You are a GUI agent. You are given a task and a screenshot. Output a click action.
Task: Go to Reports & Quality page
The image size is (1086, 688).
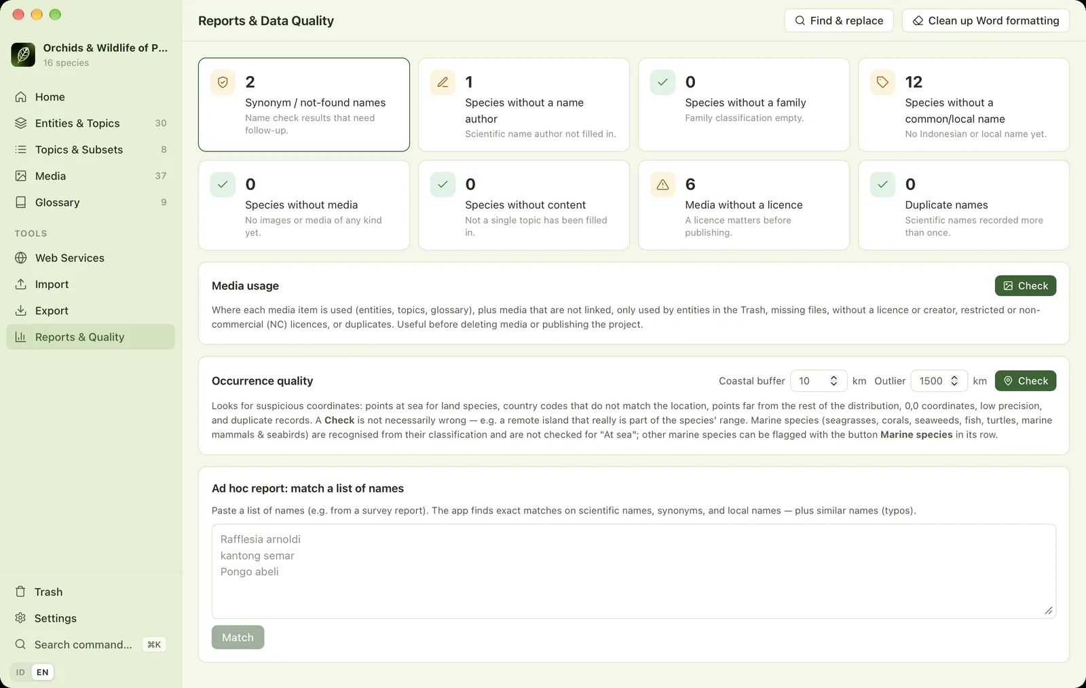[91, 338]
